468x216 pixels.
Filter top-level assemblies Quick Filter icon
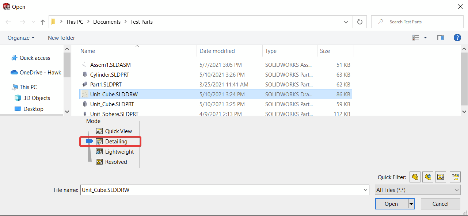455,177
